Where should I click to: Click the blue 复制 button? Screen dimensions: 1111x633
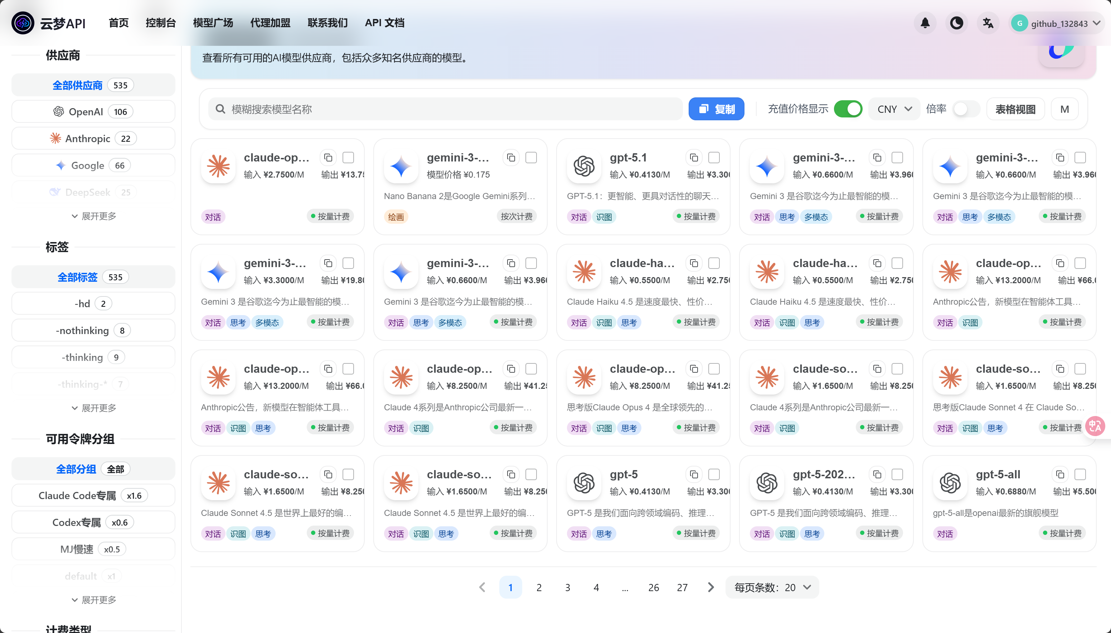[716, 109]
